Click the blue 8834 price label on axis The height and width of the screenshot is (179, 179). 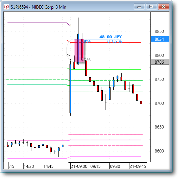(x=160, y=39)
